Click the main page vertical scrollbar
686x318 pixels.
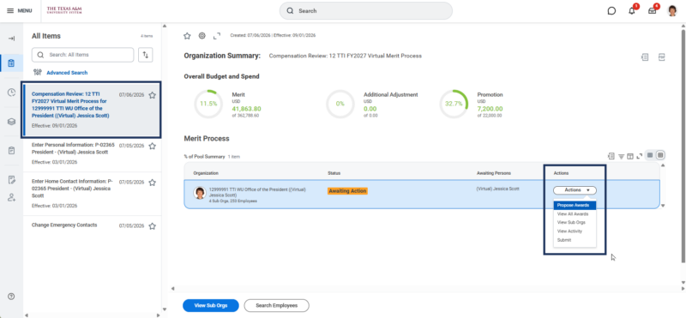pyautogui.click(x=683, y=147)
